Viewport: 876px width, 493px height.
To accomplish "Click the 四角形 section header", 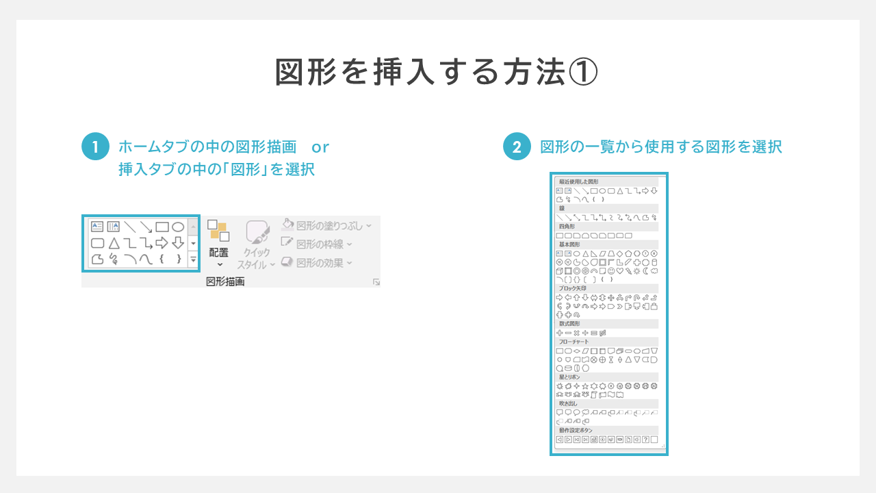I will (606, 226).
